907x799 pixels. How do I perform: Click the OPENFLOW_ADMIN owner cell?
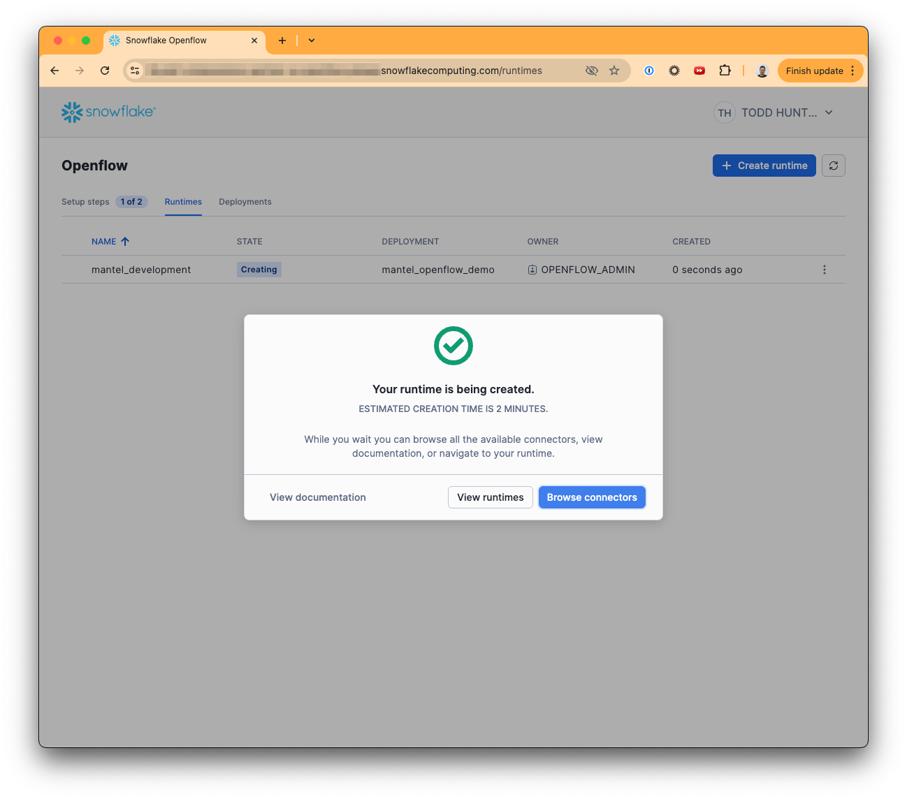[581, 270]
